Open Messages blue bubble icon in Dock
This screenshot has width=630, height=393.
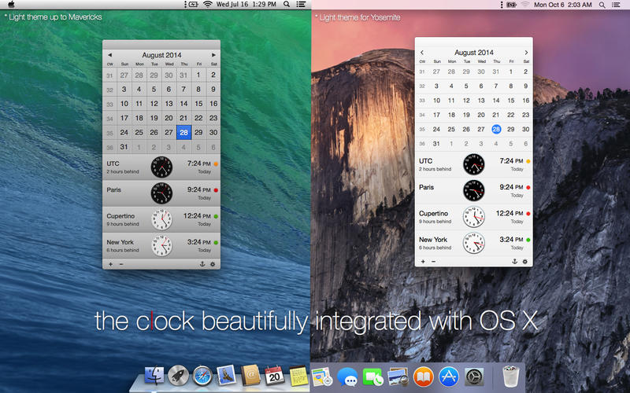pyautogui.click(x=347, y=377)
